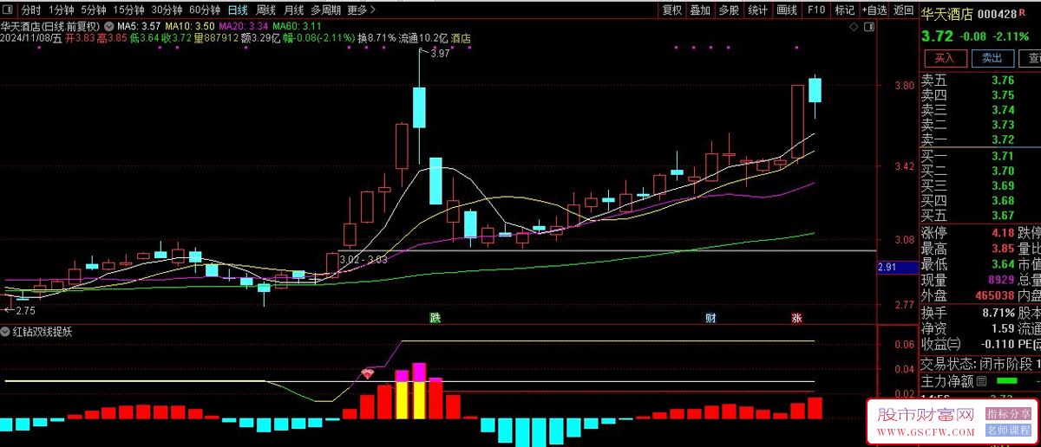Click the 买三 price 3.69
1041x447 pixels.
tap(1003, 185)
